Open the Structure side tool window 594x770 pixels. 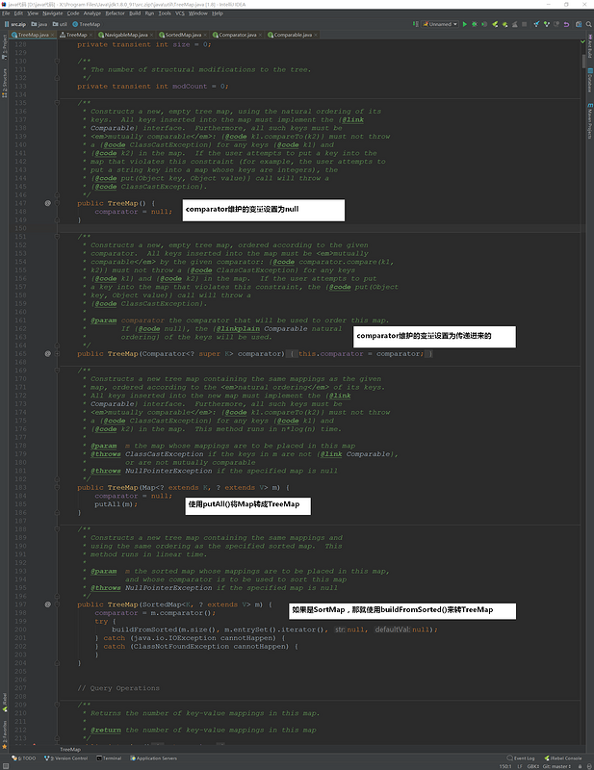pyautogui.click(x=5, y=83)
